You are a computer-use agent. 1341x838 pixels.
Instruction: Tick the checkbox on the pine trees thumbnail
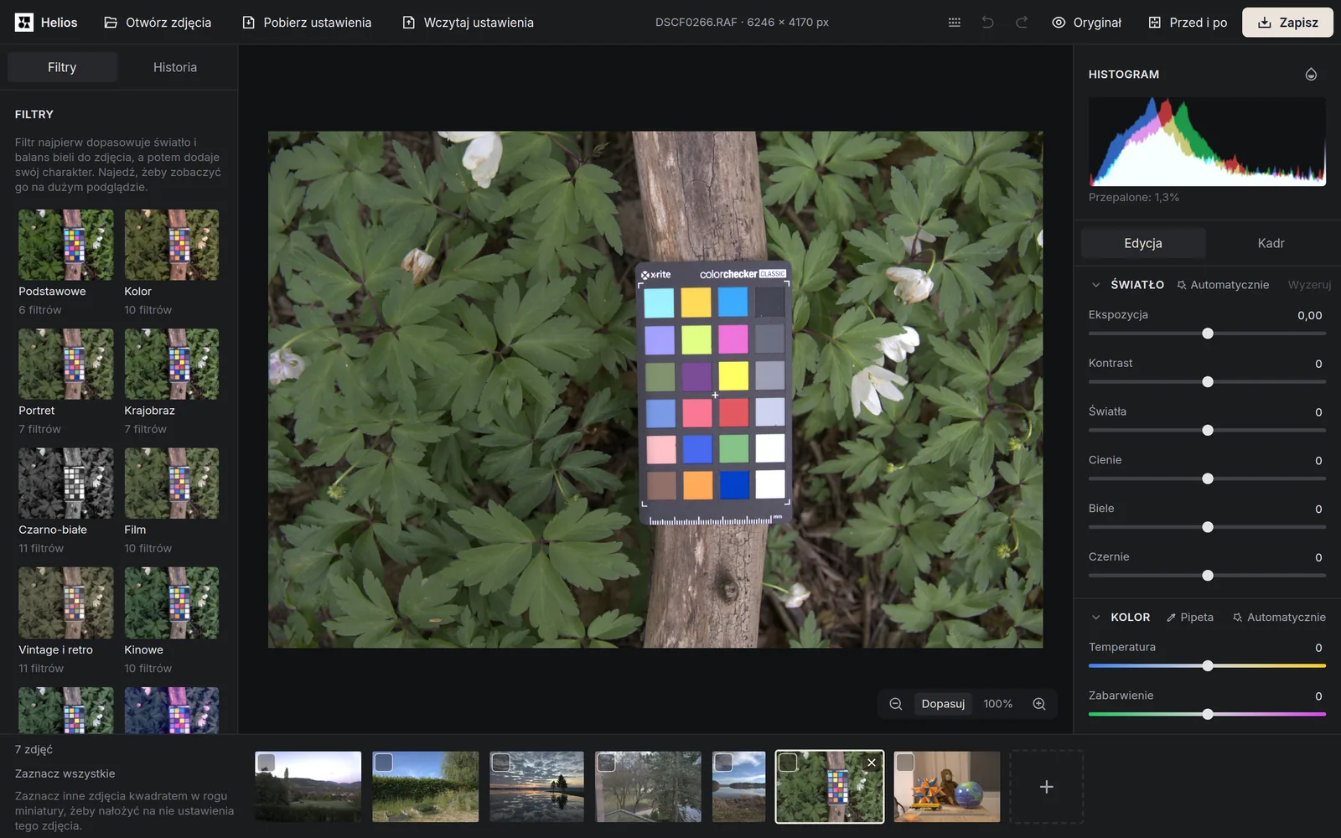click(607, 762)
